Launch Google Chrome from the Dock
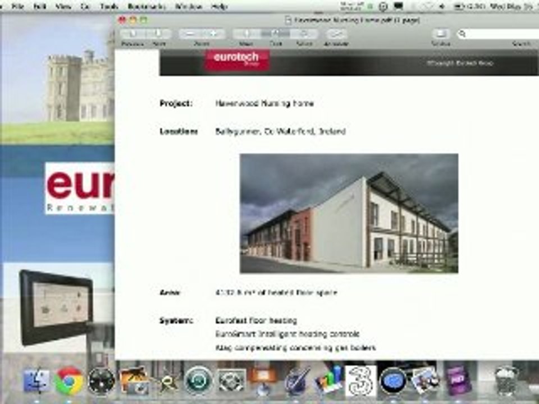The image size is (539, 404). coord(68,380)
